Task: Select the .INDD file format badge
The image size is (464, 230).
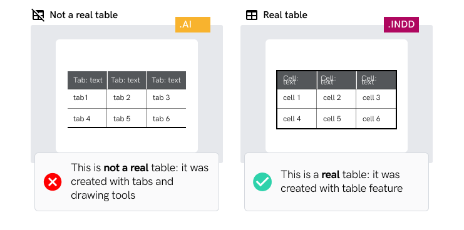Action: [x=401, y=24]
